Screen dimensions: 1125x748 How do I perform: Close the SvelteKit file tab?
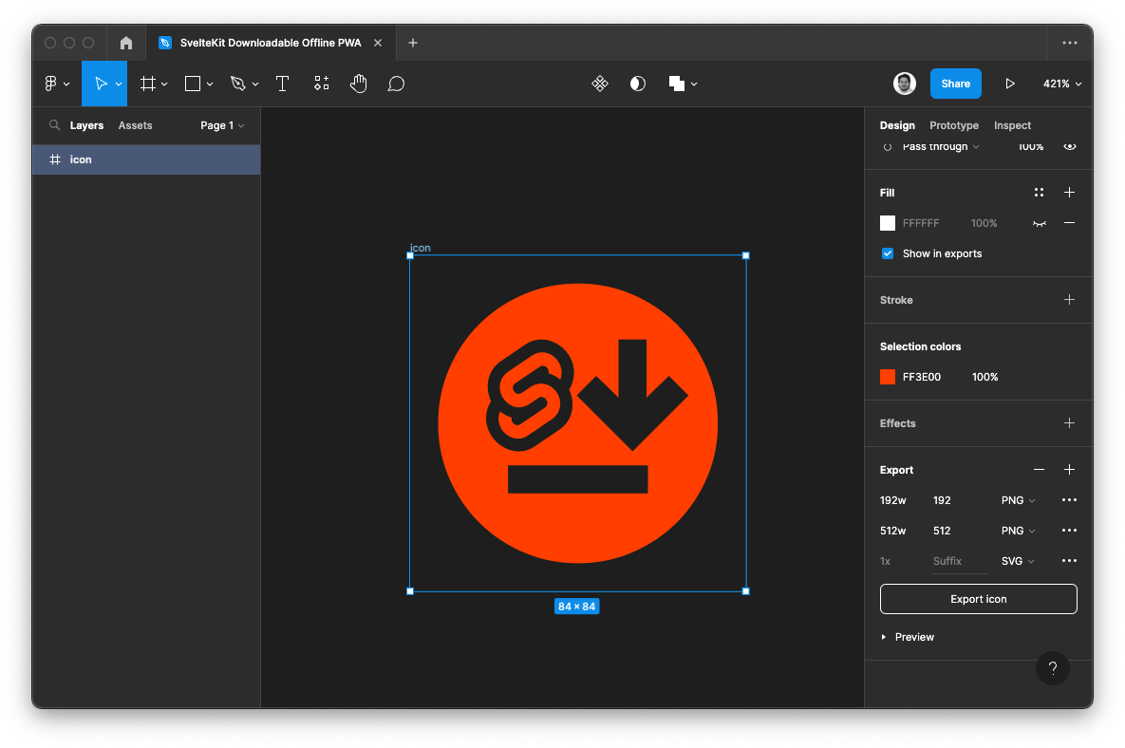378,43
